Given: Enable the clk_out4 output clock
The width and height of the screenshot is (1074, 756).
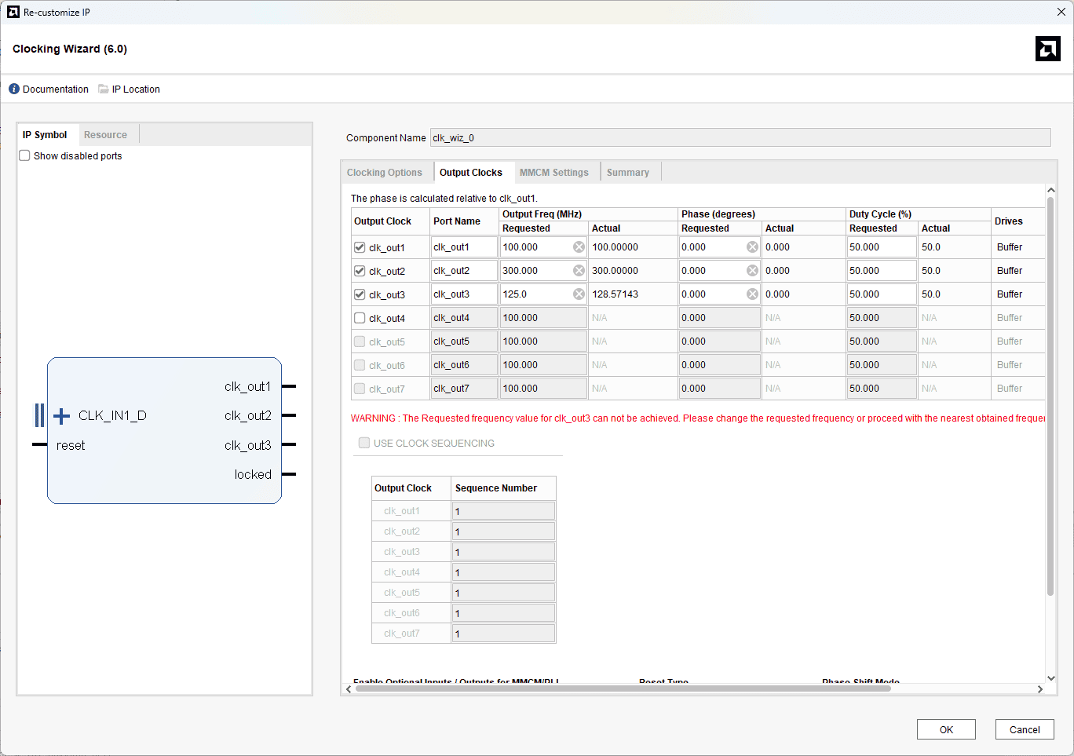Looking at the screenshot, I should (360, 318).
